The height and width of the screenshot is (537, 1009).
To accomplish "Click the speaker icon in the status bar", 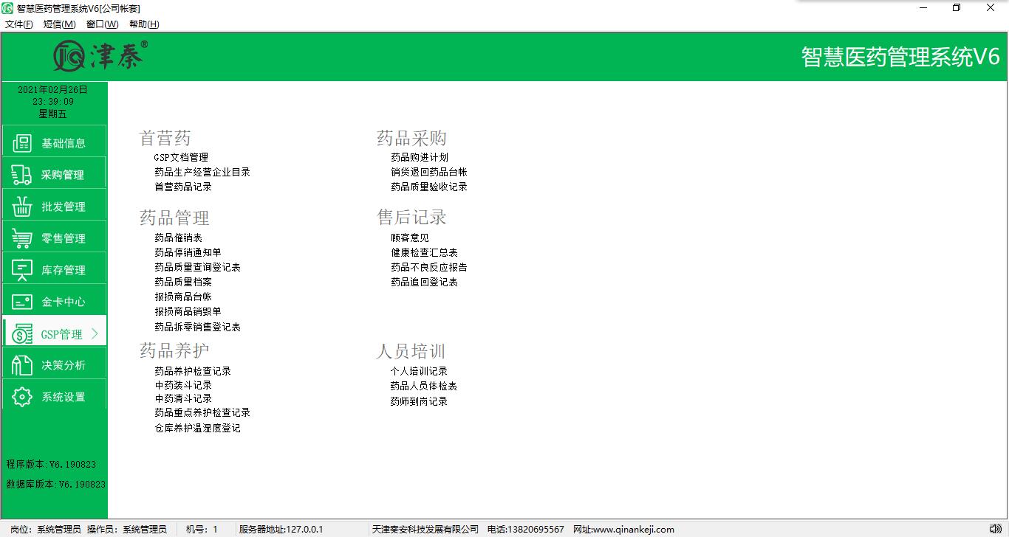I will pos(996,529).
